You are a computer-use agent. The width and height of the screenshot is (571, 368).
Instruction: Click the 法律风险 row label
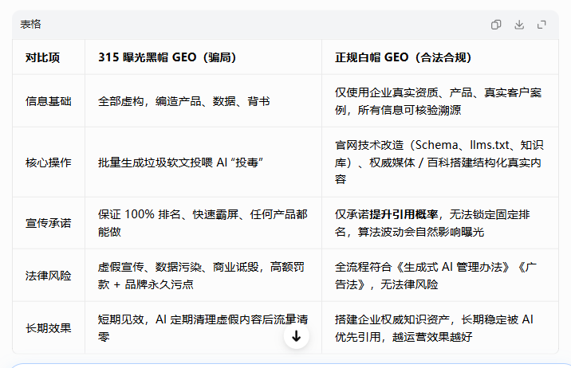tap(49, 276)
